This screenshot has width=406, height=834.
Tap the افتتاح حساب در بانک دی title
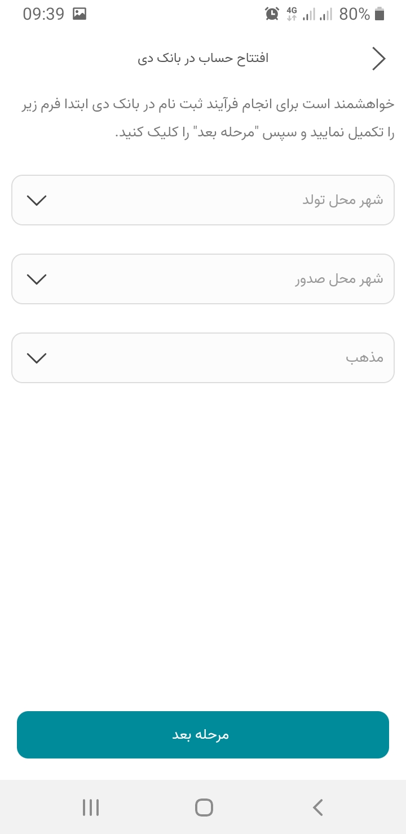[x=203, y=59]
